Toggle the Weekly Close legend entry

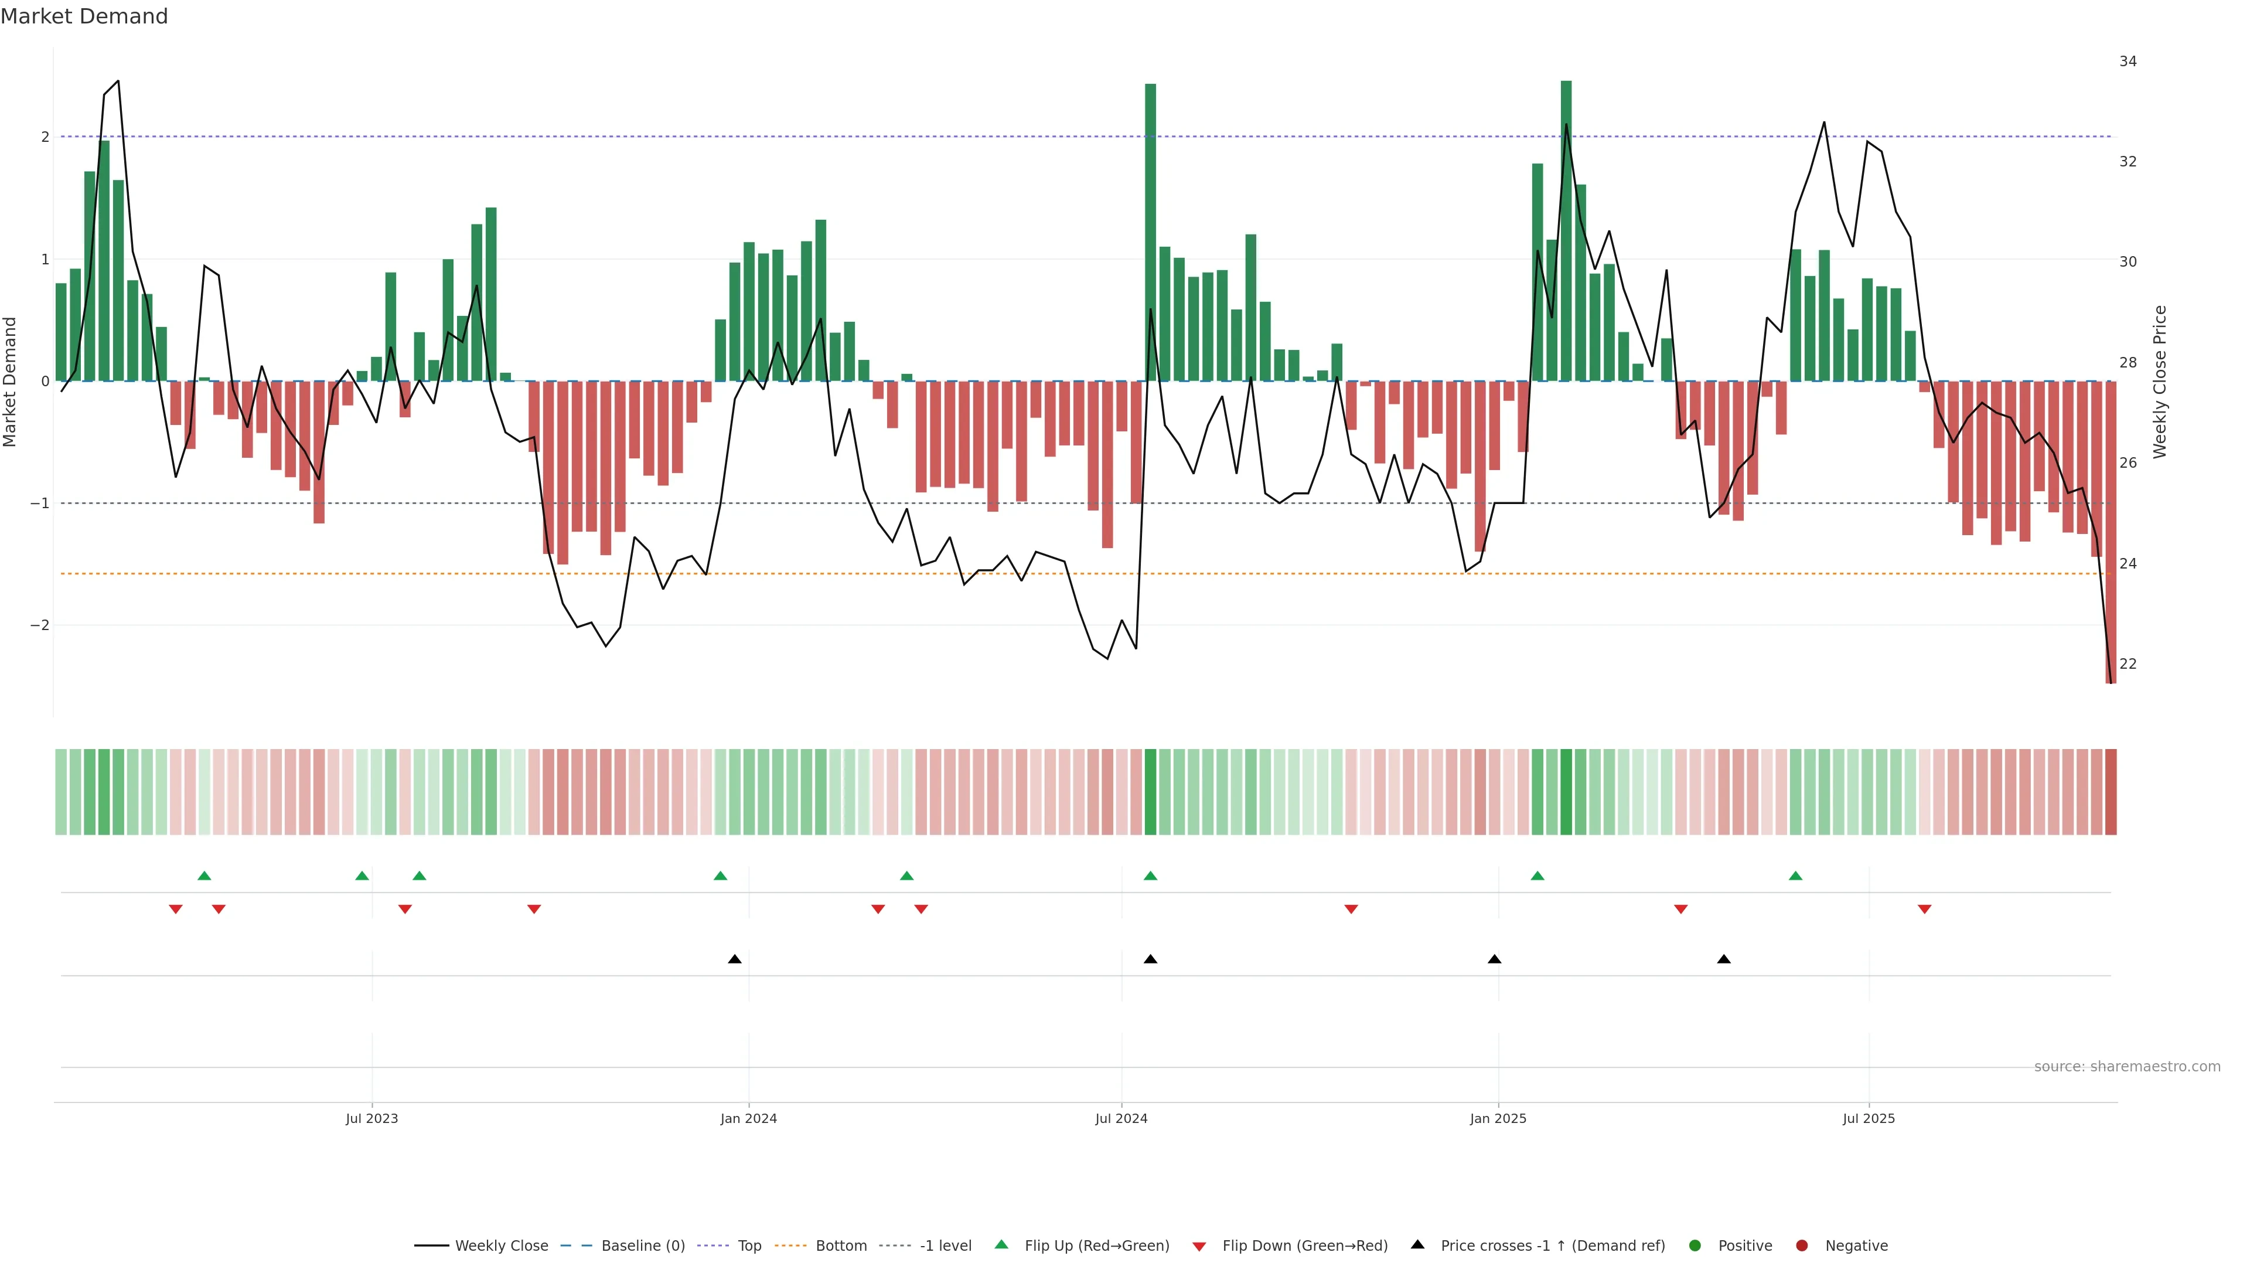click(502, 1245)
